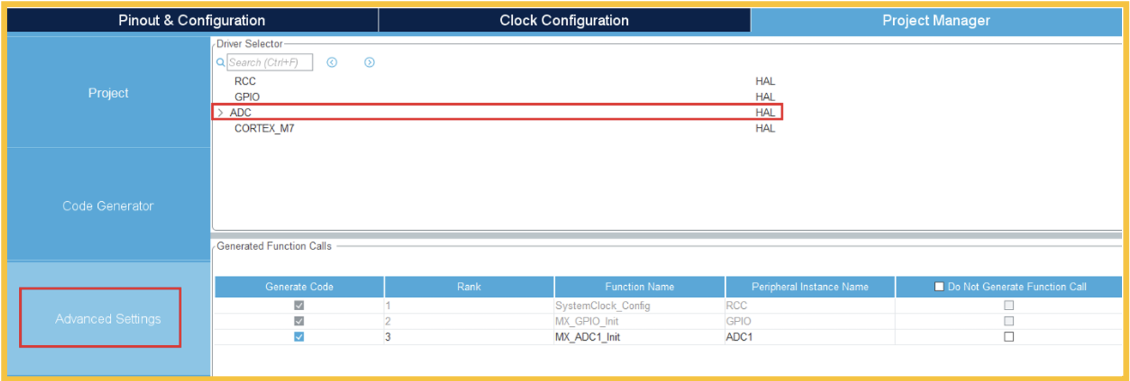Open the Project settings section

pos(109,93)
